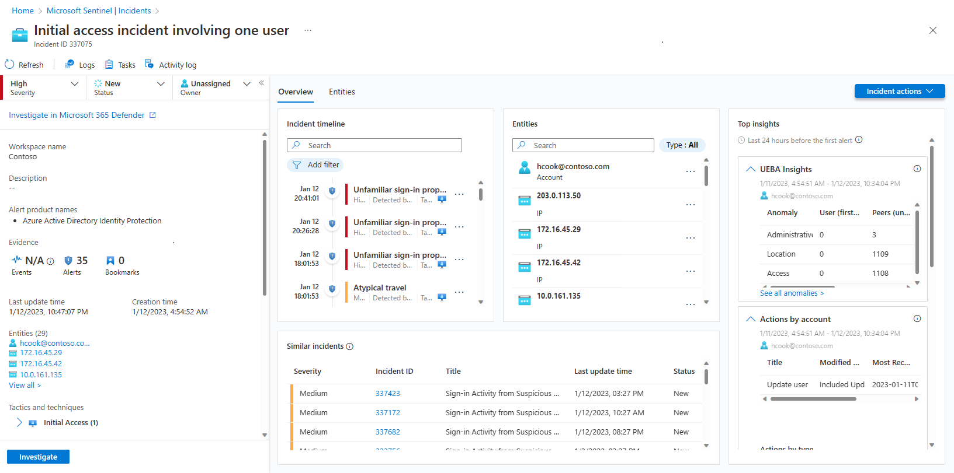The height and width of the screenshot is (473, 954).
Task: Click info icon next to UEBA Insights
Action: pyautogui.click(x=917, y=169)
